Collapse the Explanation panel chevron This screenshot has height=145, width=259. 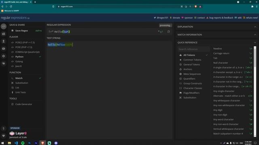pos(255,27)
